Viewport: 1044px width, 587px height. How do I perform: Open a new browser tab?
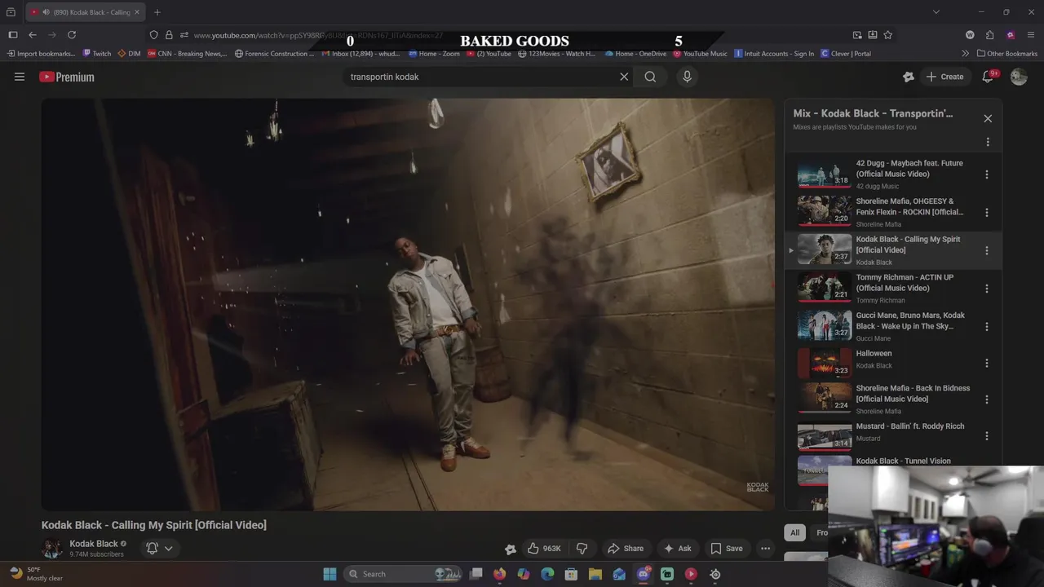157,12
